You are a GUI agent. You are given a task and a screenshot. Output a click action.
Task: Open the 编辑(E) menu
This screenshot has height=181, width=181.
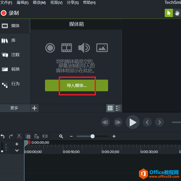[x=22, y=2]
